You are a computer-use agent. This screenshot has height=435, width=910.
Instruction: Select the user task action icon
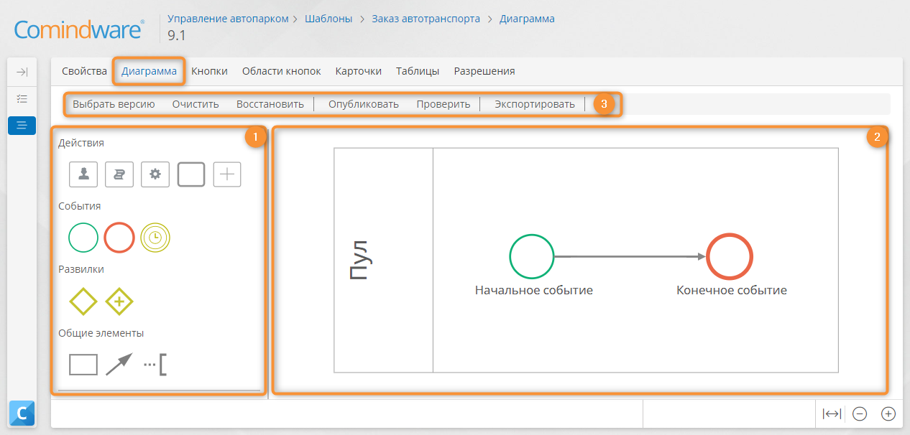click(x=83, y=174)
